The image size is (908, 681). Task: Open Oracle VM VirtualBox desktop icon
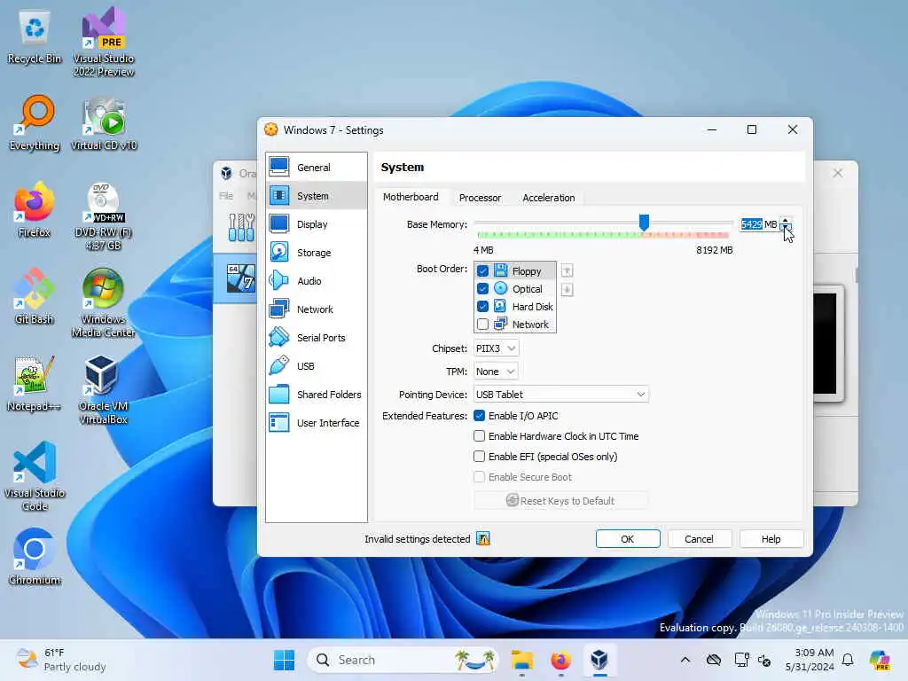tap(104, 390)
